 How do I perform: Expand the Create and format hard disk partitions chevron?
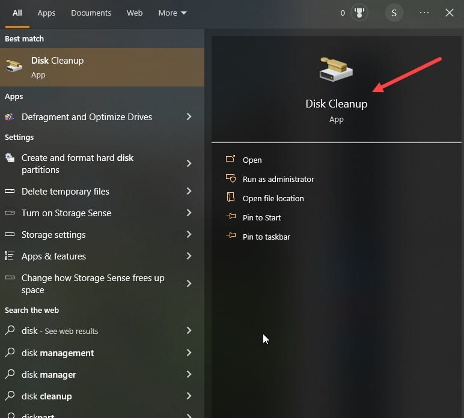pyautogui.click(x=189, y=163)
